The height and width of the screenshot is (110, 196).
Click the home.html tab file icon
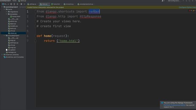(52, 4)
